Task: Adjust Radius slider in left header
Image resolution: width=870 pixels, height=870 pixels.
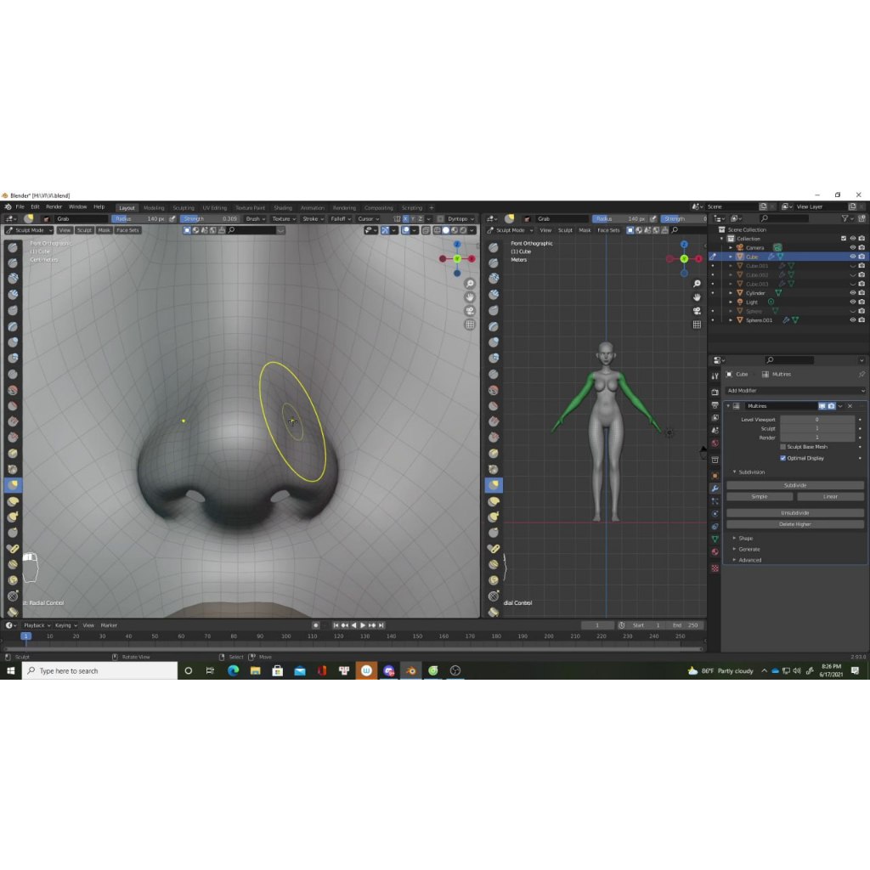Action: click(139, 218)
